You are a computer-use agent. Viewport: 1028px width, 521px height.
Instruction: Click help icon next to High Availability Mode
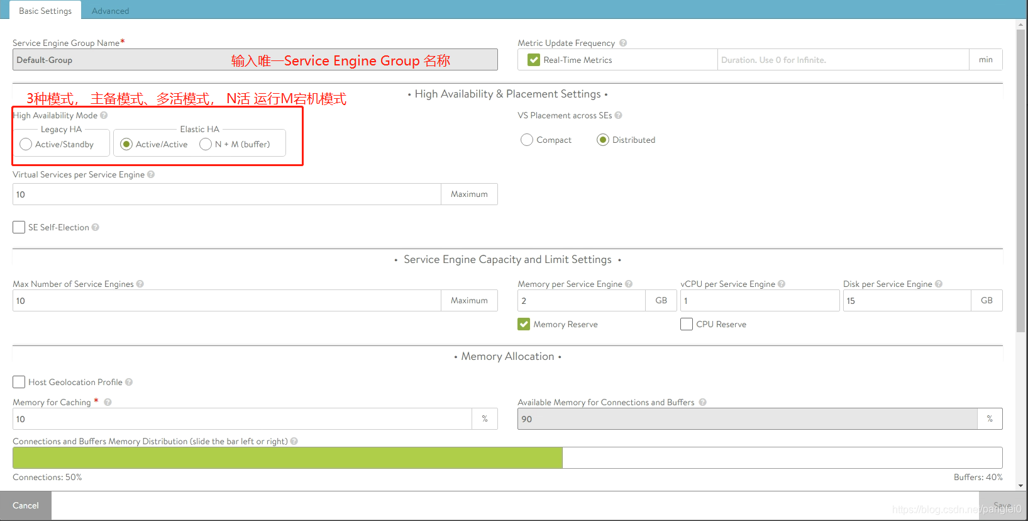point(104,115)
